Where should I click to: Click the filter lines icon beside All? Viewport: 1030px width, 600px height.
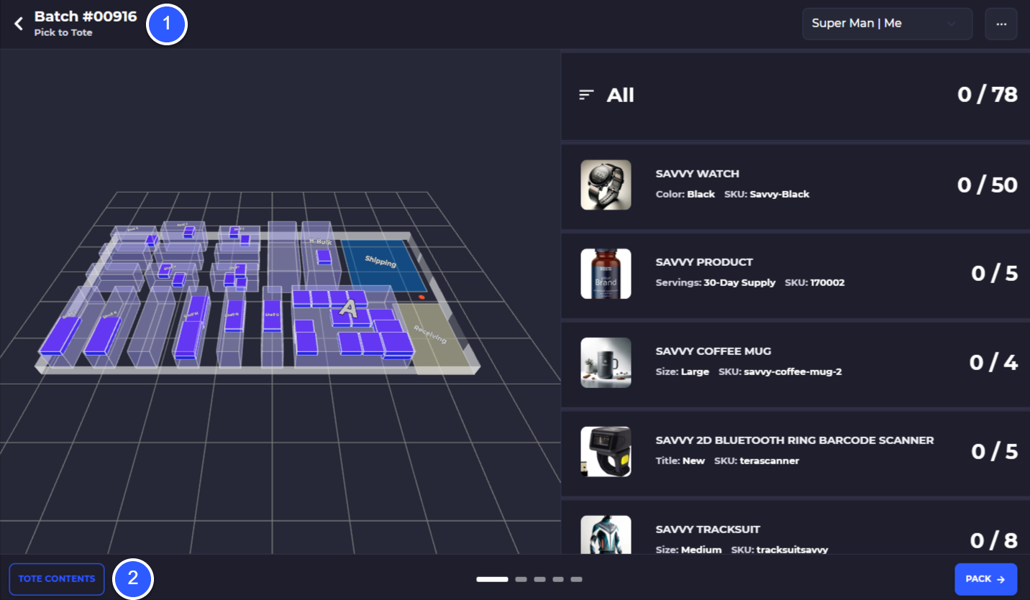pyautogui.click(x=587, y=95)
